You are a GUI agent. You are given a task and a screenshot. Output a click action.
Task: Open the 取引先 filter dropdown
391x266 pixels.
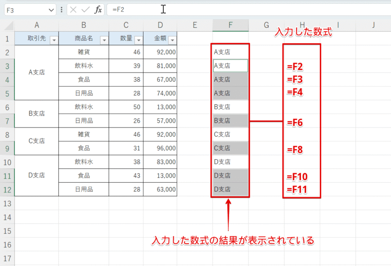[x=54, y=40]
